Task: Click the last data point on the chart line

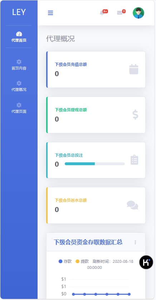Action: [129, 294]
